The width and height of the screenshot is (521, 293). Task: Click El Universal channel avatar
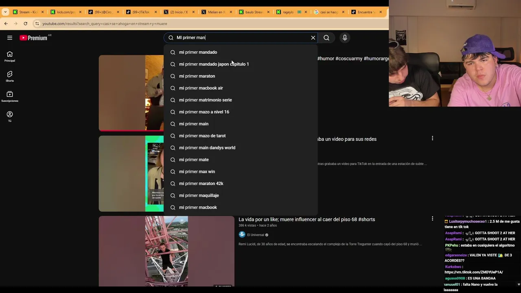(x=242, y=234)
